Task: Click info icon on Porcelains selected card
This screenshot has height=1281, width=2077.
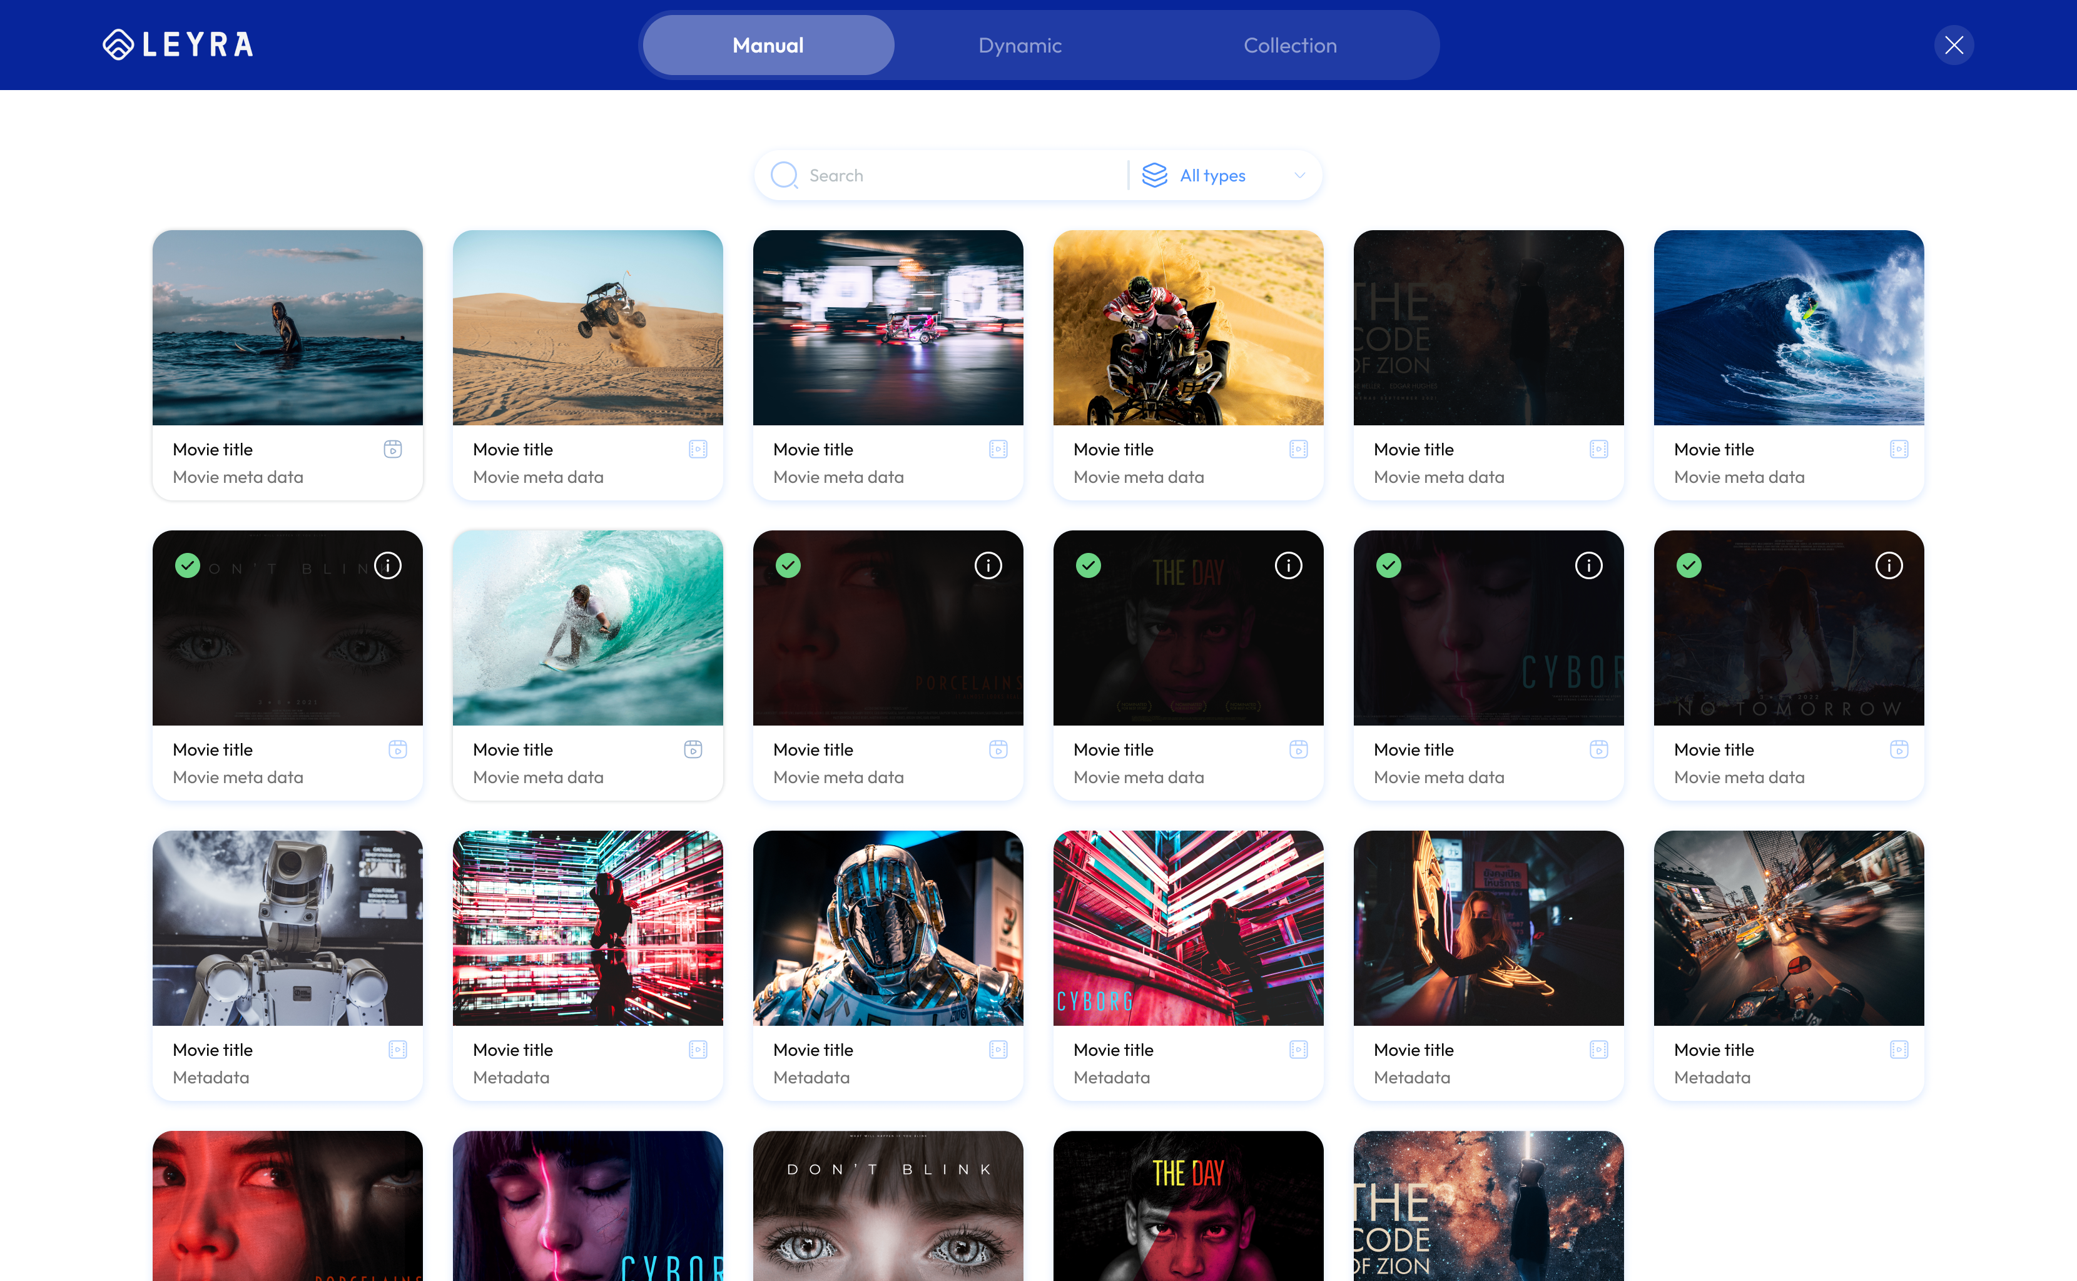Action: [x=988, y=565]
